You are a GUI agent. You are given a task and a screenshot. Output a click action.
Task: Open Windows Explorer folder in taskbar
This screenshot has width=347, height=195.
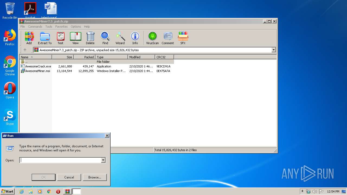point(31,191)
